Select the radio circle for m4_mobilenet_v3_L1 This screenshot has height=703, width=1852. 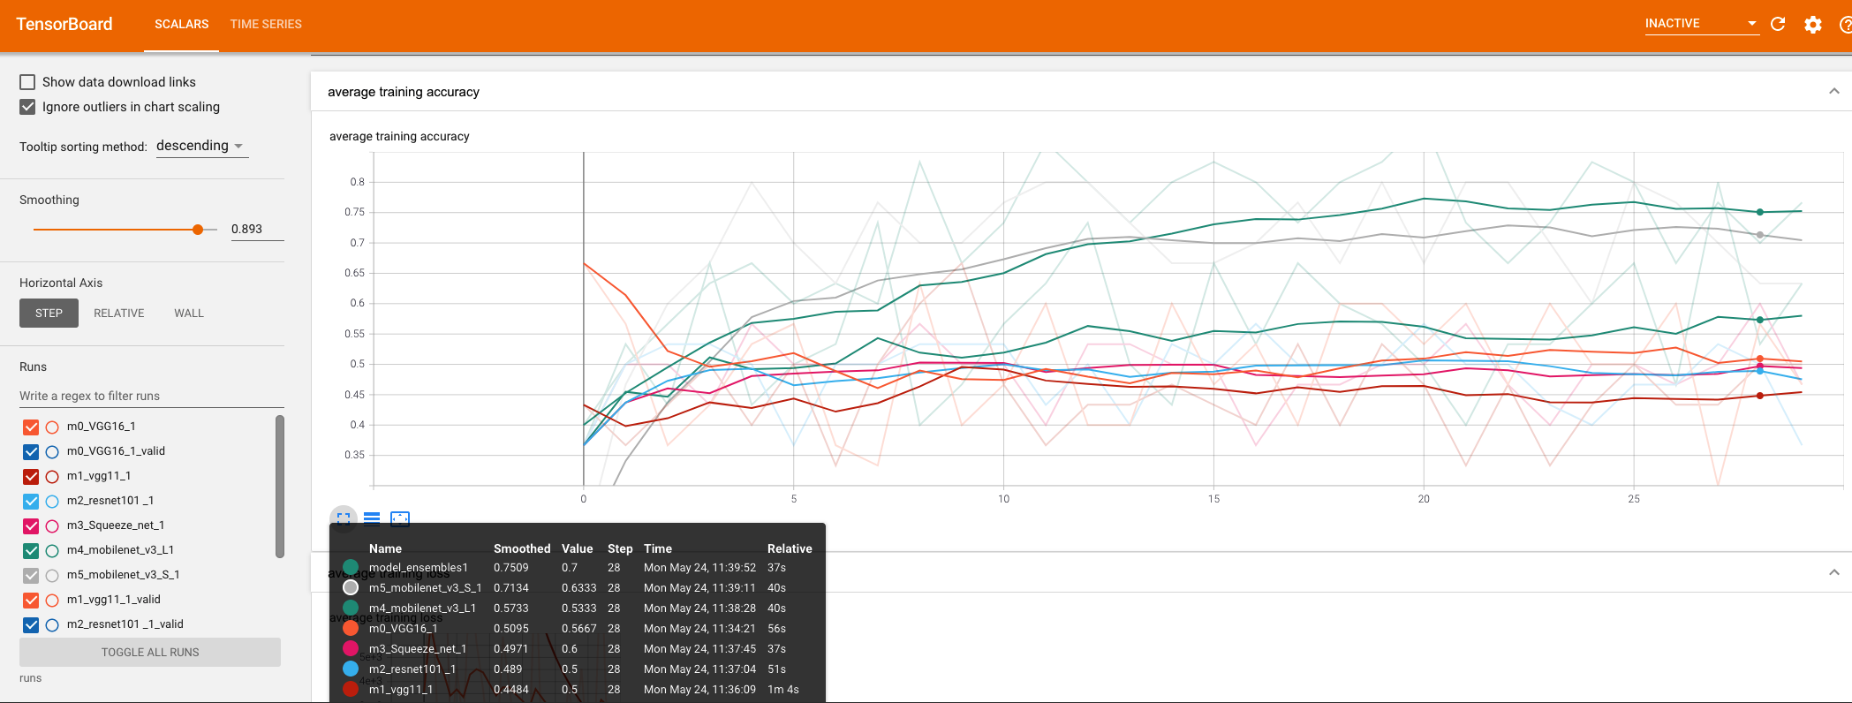(52, 551)
